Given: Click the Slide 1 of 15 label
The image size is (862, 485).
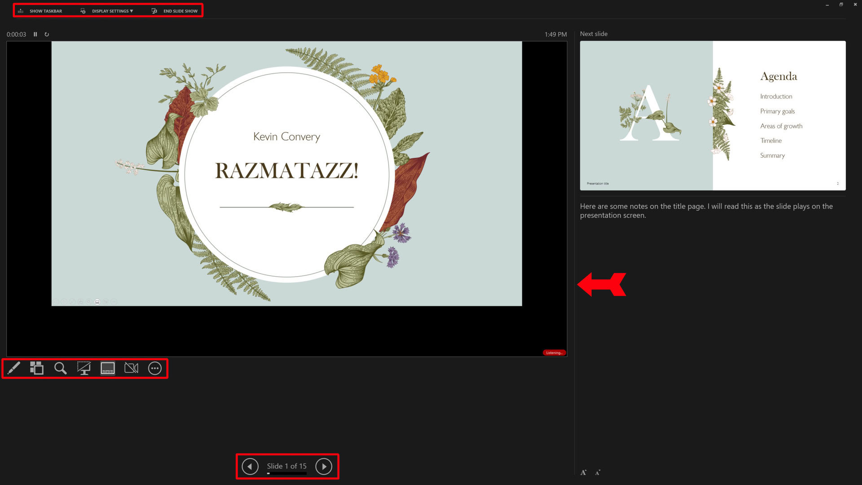Looking at the screenshot, I should click(x=287, y=466).
